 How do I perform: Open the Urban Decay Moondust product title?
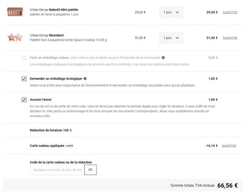click(47, 35)
